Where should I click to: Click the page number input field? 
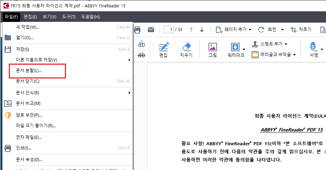coord(169,30)
